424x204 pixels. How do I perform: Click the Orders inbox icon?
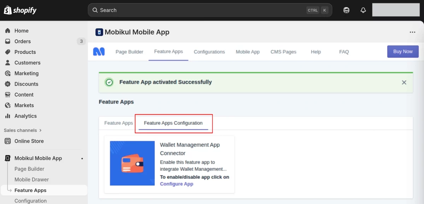[7, 41]
